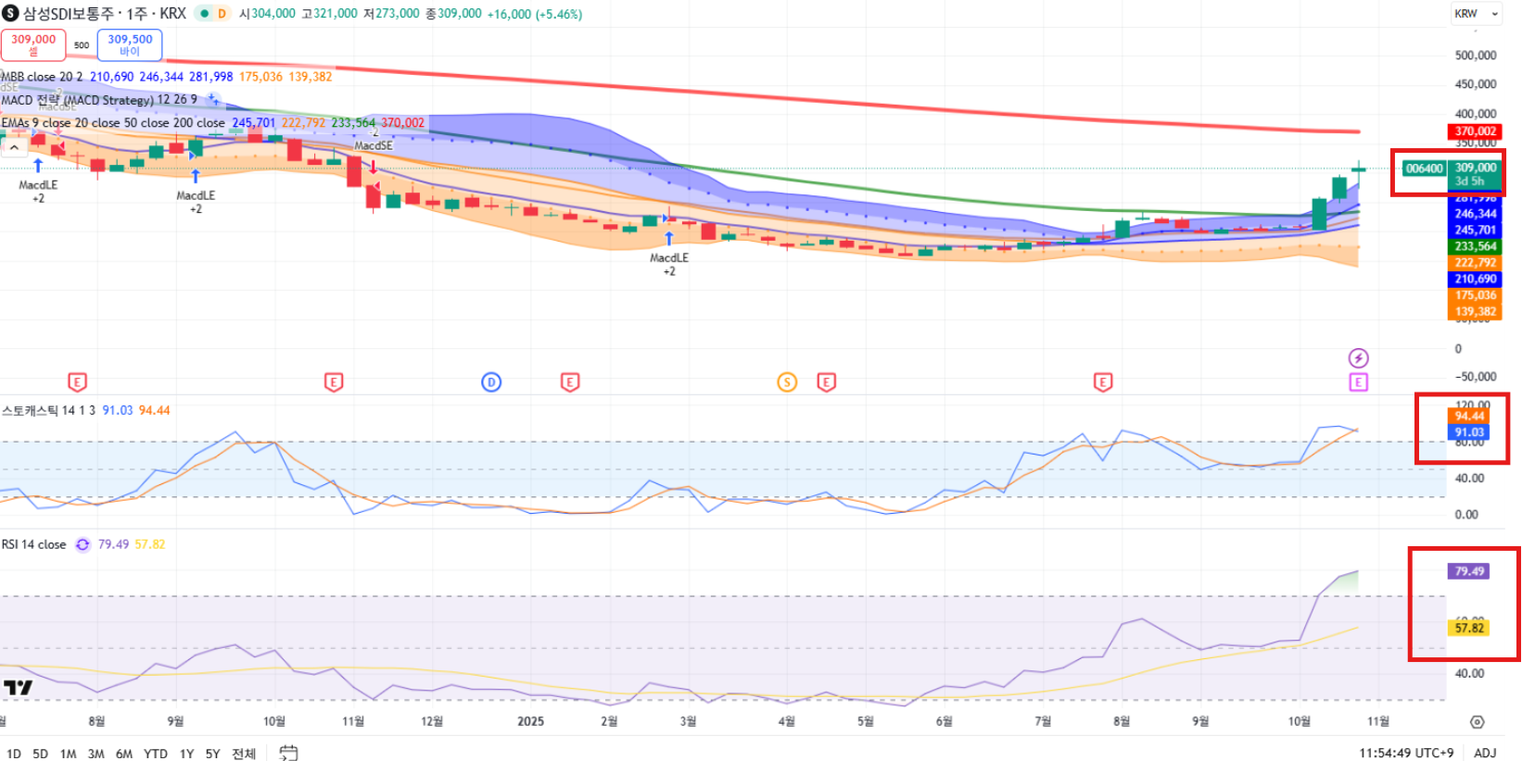
Task: Switch to the 1M time range
Action: (x=68, y=754)
